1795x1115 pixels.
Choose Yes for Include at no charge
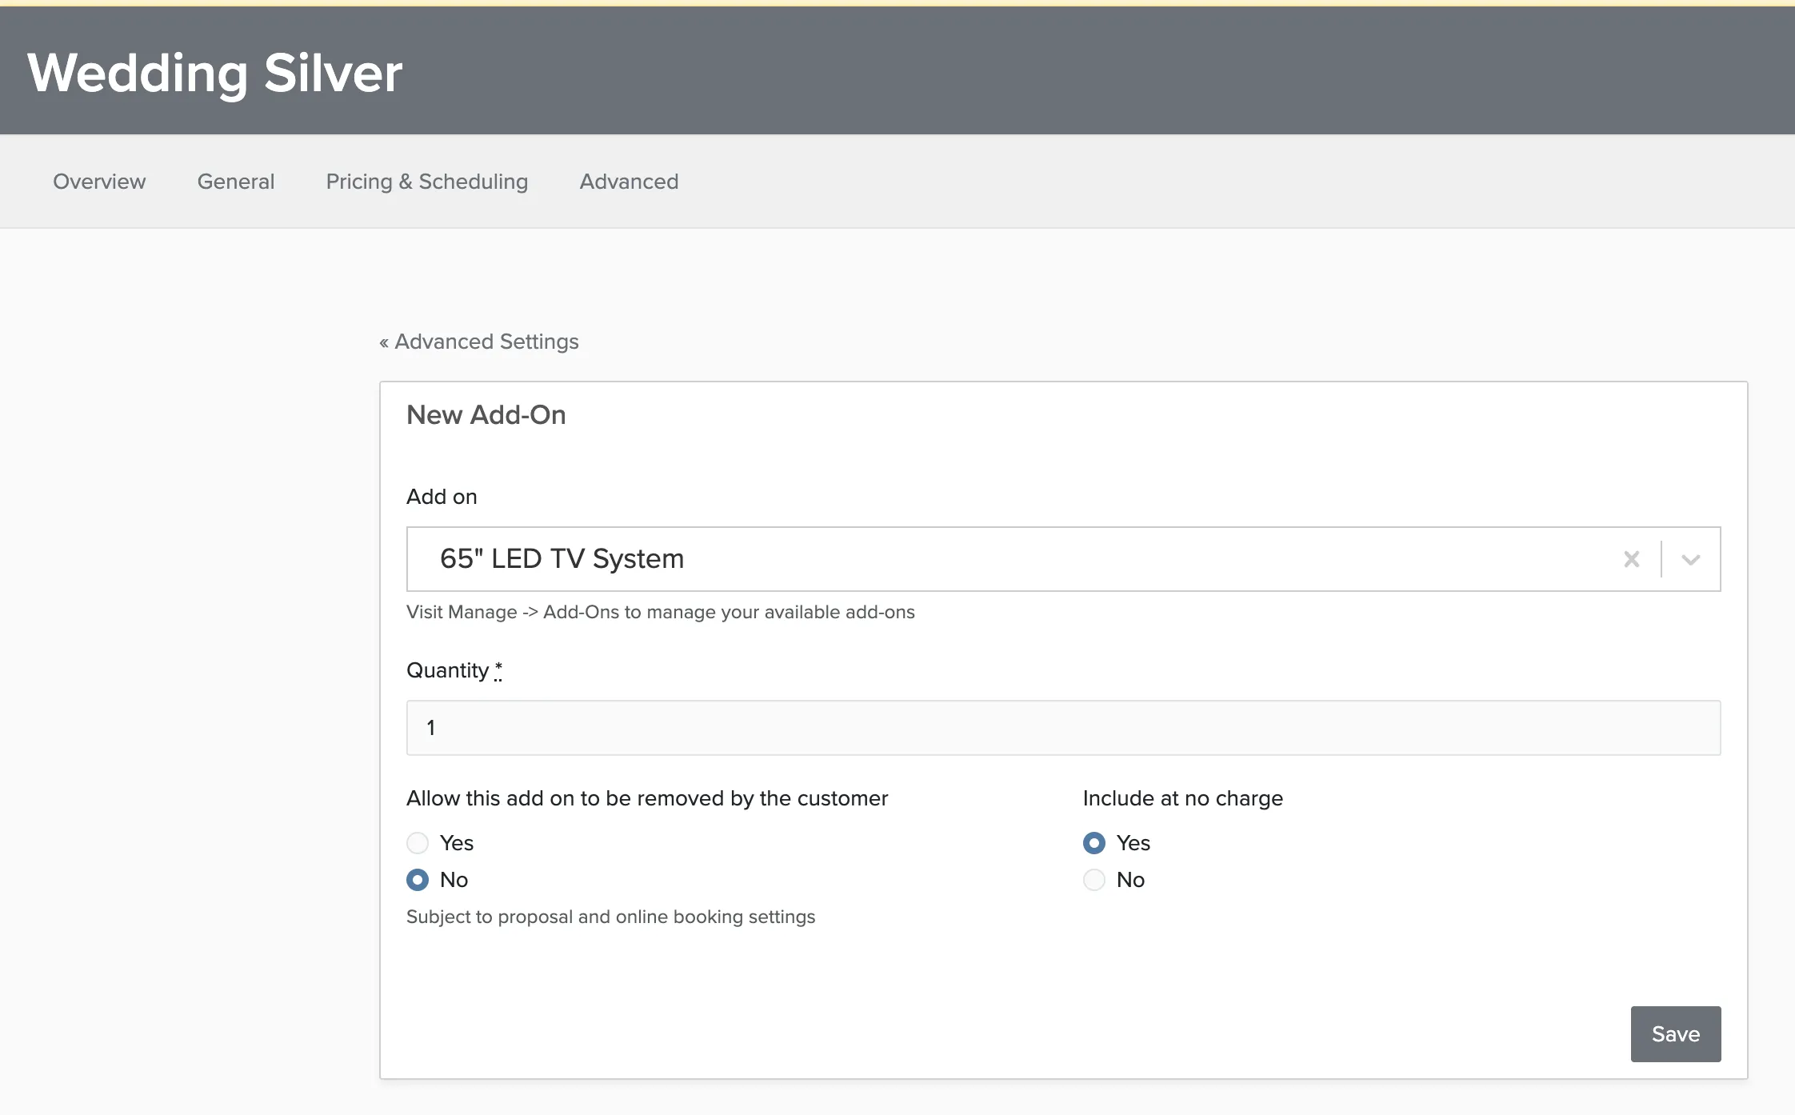pyautogui.click(x=1094, y=843)
